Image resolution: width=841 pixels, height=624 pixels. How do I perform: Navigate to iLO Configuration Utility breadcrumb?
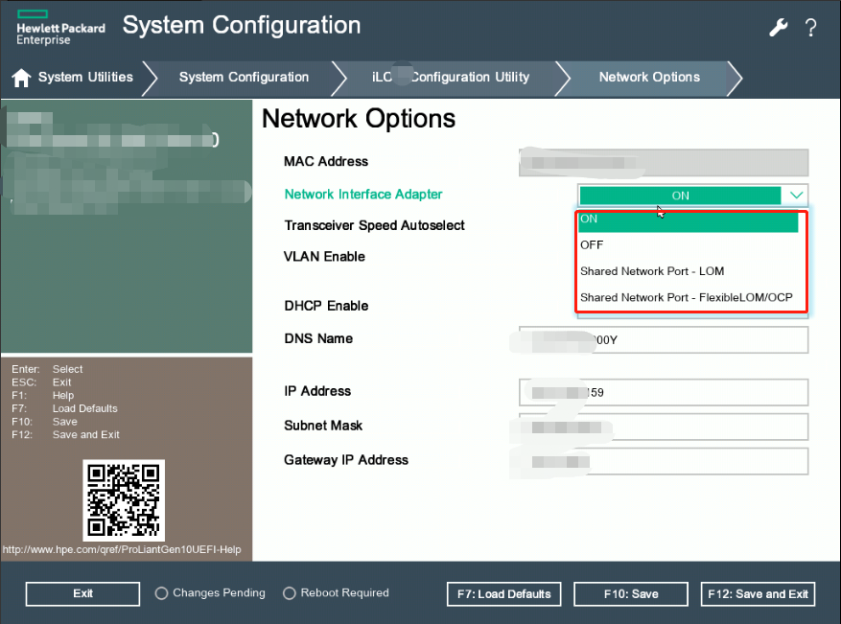451,78
